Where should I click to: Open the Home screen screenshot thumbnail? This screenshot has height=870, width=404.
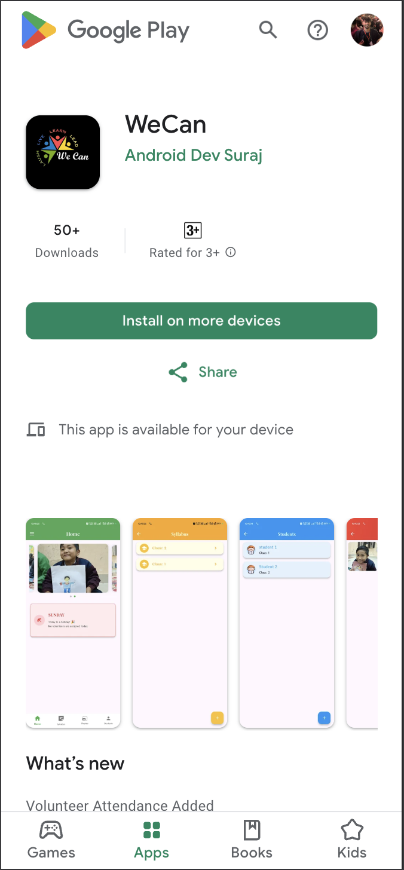[73, 623]
